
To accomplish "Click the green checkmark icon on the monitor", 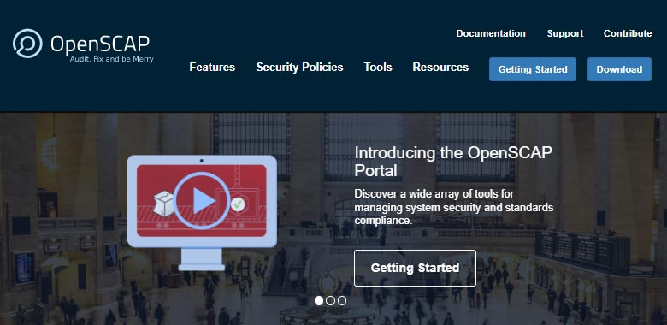I will pyautogui.click(x=238, y=204).
